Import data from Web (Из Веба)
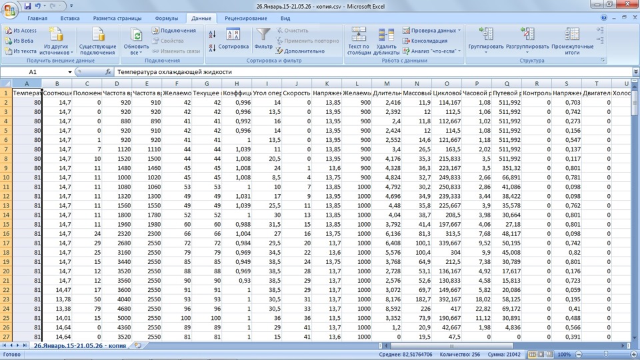Image resolution: width=640 pixels, height=360 pixels. point(19,41)
